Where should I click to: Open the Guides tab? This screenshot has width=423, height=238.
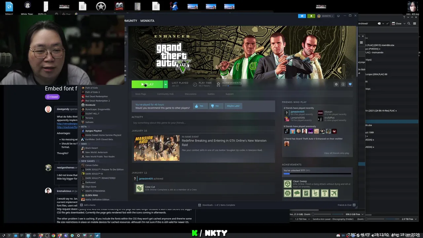[x=211, y=94]
